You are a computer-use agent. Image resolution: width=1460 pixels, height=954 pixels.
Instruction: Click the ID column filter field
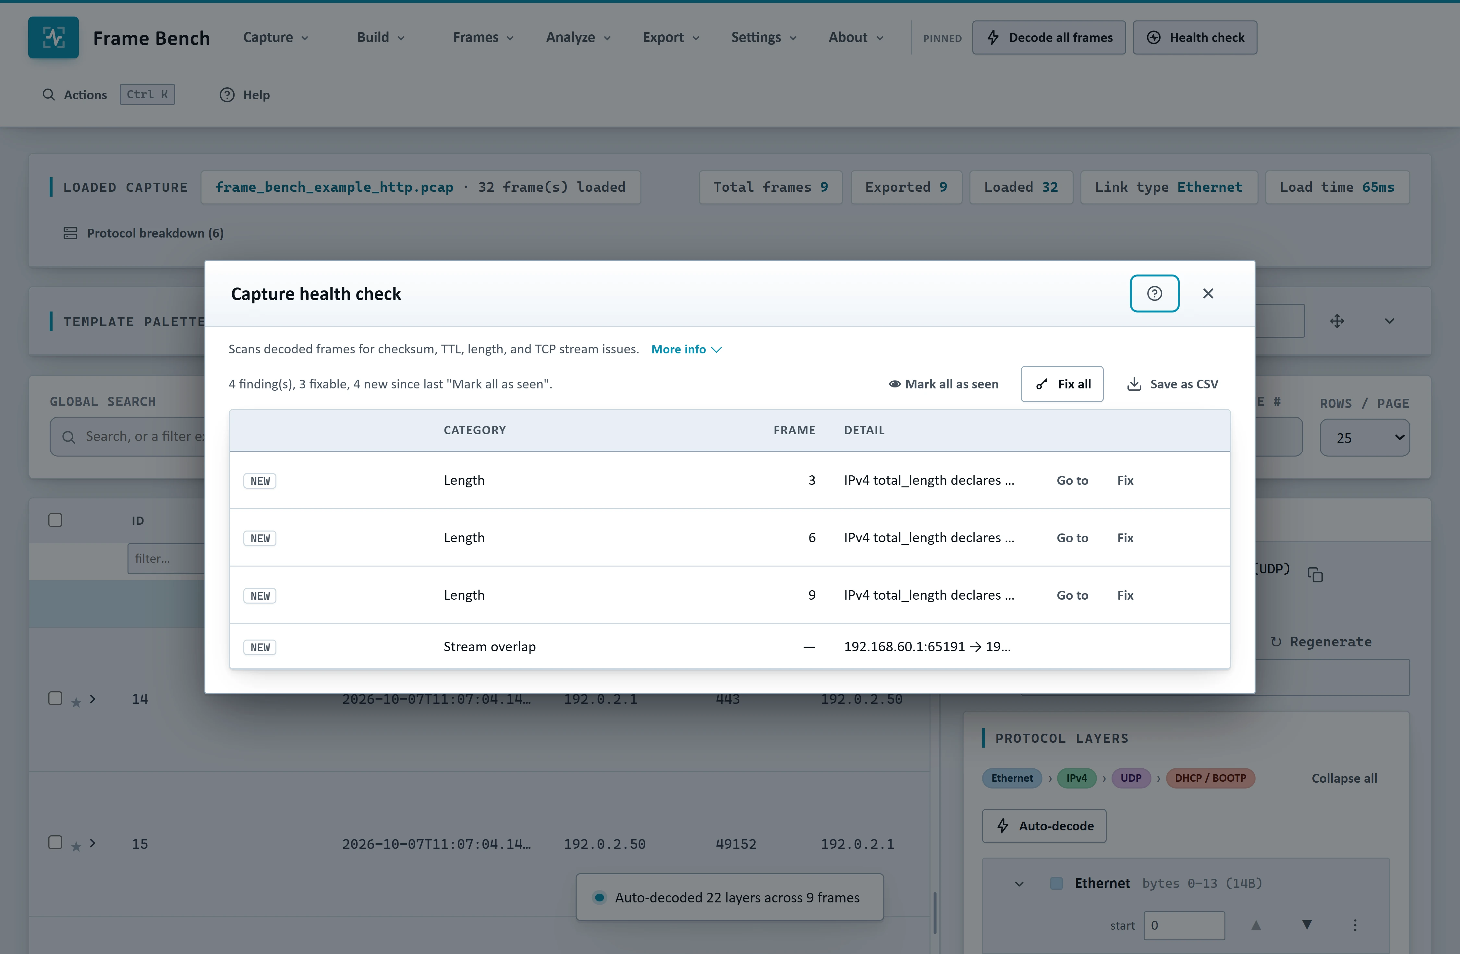pyautogui.click(x=166, y=558)
